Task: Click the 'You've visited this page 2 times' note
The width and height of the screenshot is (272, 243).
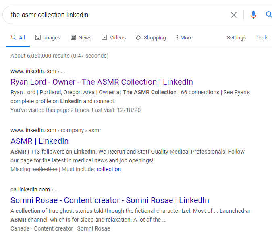Action: click(75, 110)
